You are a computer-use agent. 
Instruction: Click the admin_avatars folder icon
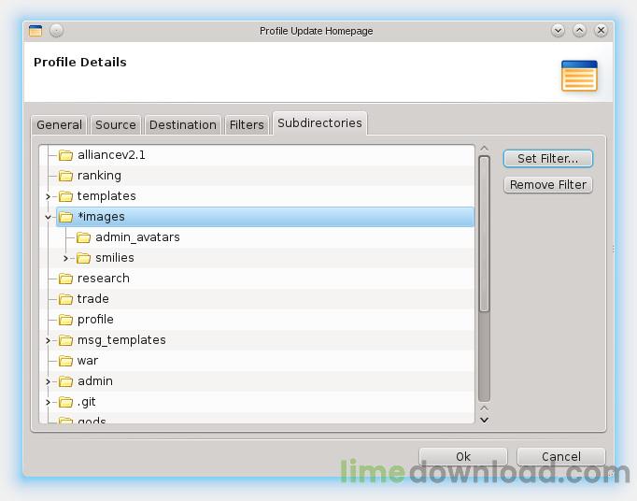coord(83,237)
